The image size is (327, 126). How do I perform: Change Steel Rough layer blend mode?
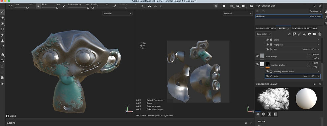pyautogui.click(x=316, y=54)
